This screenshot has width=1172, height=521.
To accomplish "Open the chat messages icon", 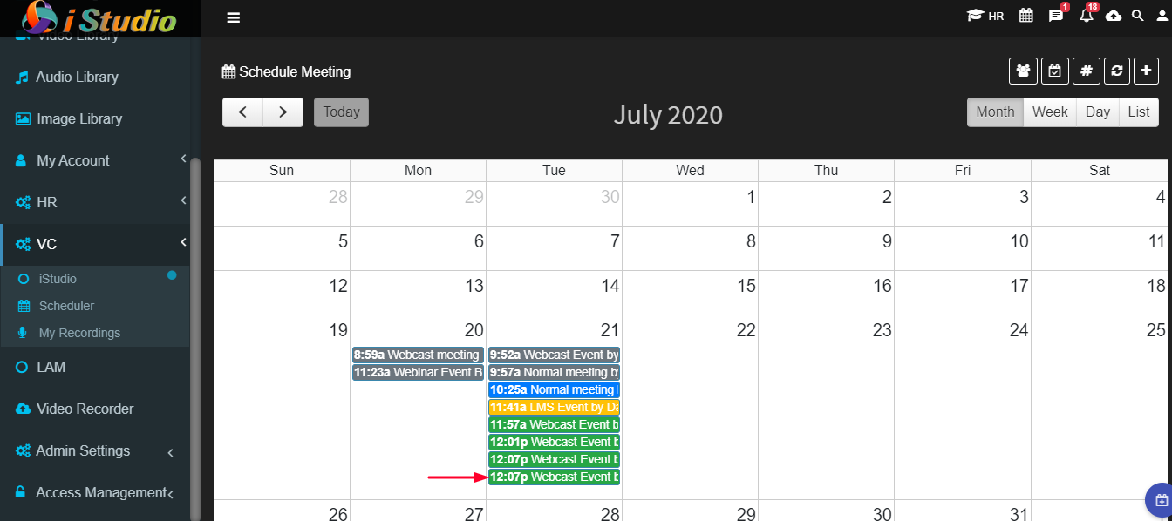I will tap(1056, 16).
